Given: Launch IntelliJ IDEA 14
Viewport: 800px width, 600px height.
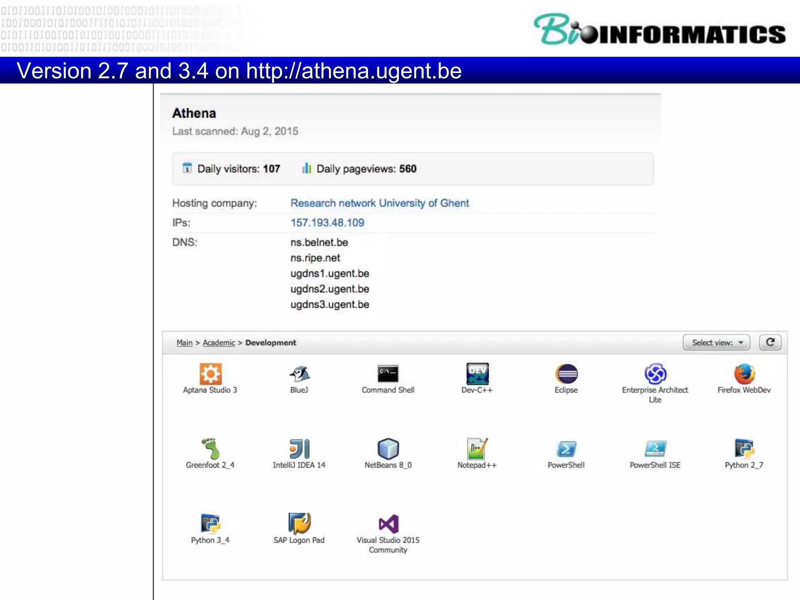Looking at the screenshot, I should coord(299,448).
